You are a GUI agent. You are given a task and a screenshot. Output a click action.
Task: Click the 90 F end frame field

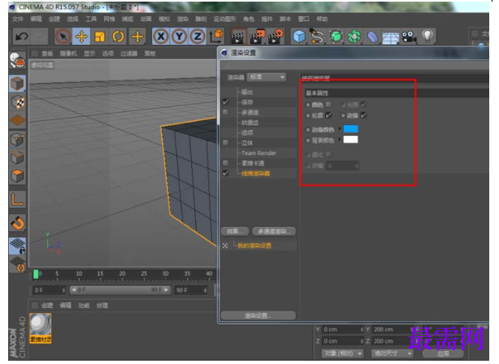191,291
